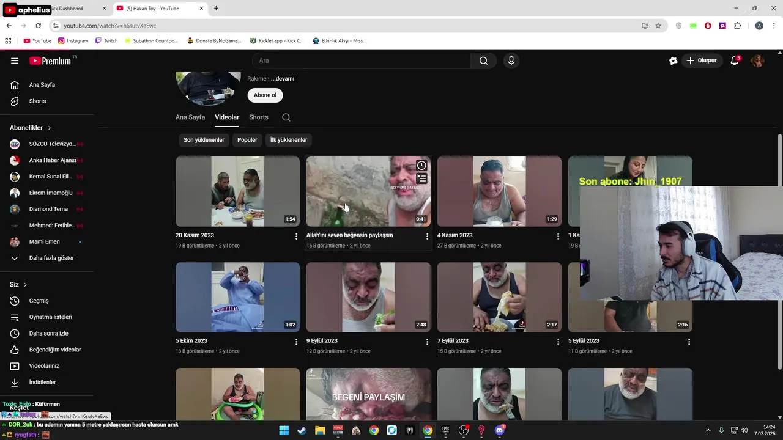783x440 pixels.
Task: Open the Instagram bookmark
Action: [x=73, y=41]
